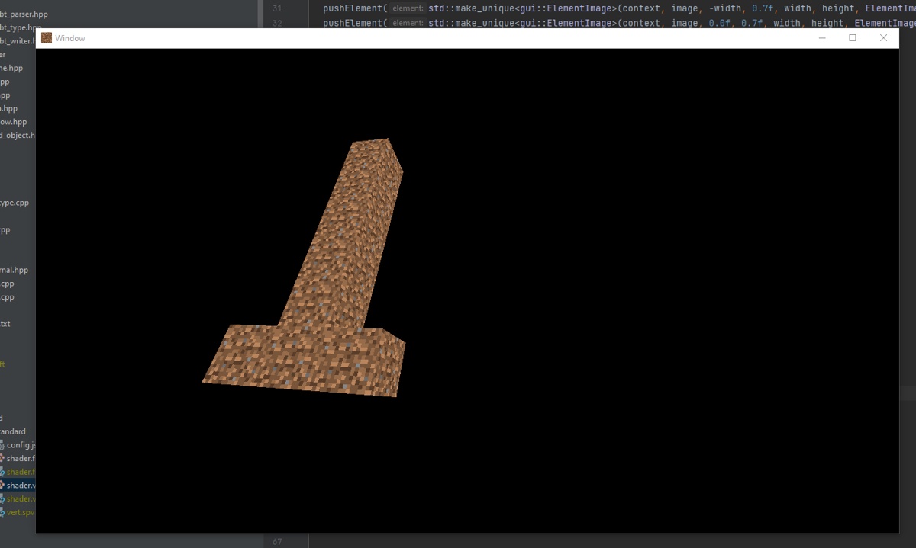Click the .txt file in the project tree
916x548 pixels.
[5, 324]
